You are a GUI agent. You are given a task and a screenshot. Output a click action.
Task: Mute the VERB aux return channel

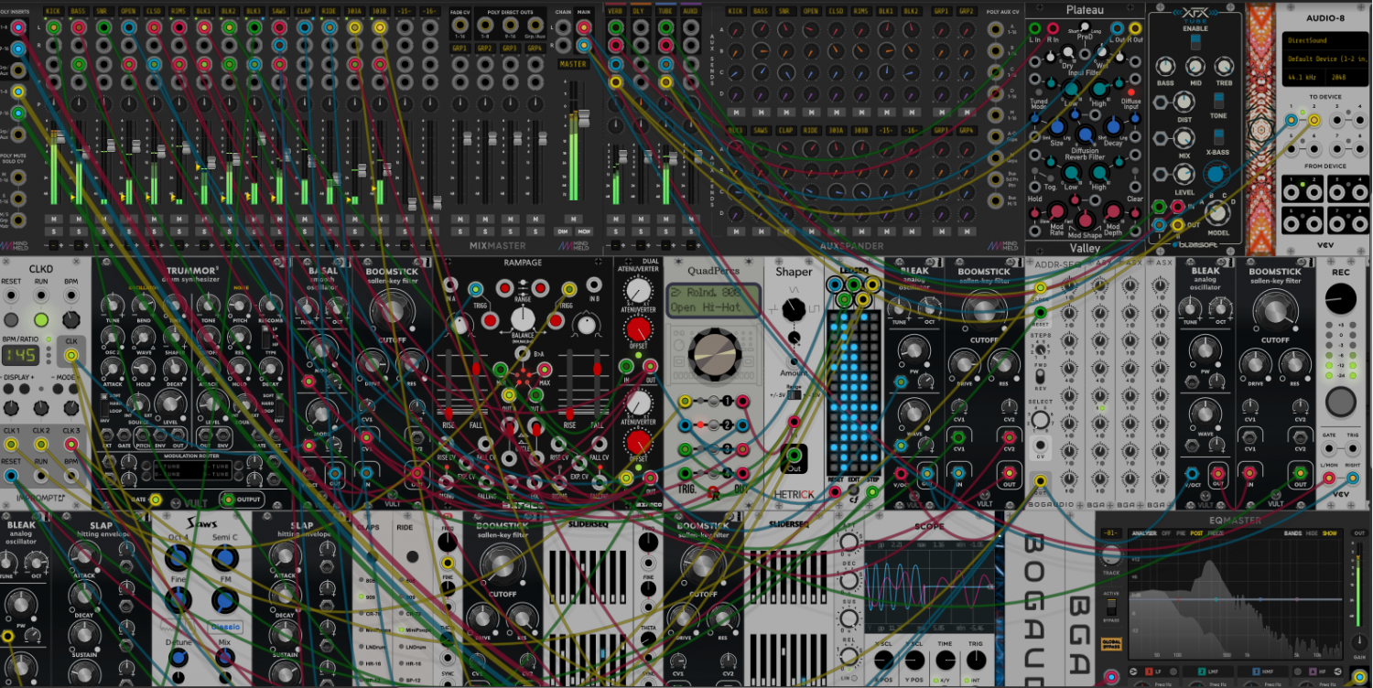pos(616,220)
